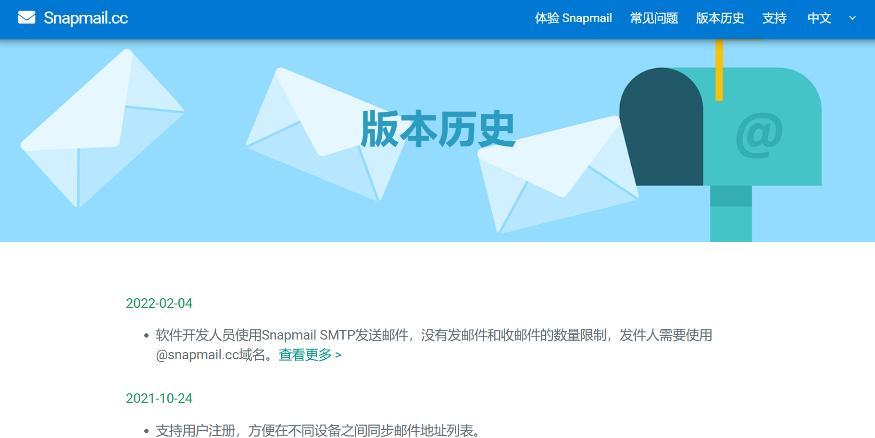Click the envelope logo icon in header
This screenshot has width=875, height=438.
click(26, 18)
